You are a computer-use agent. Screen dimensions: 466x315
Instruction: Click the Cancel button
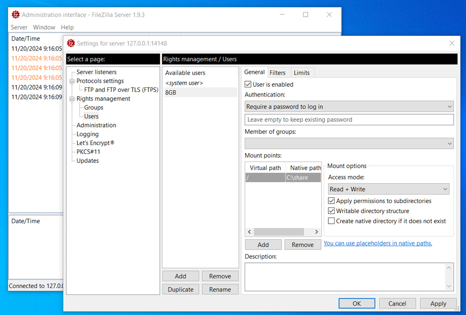(x=397, y=304)
